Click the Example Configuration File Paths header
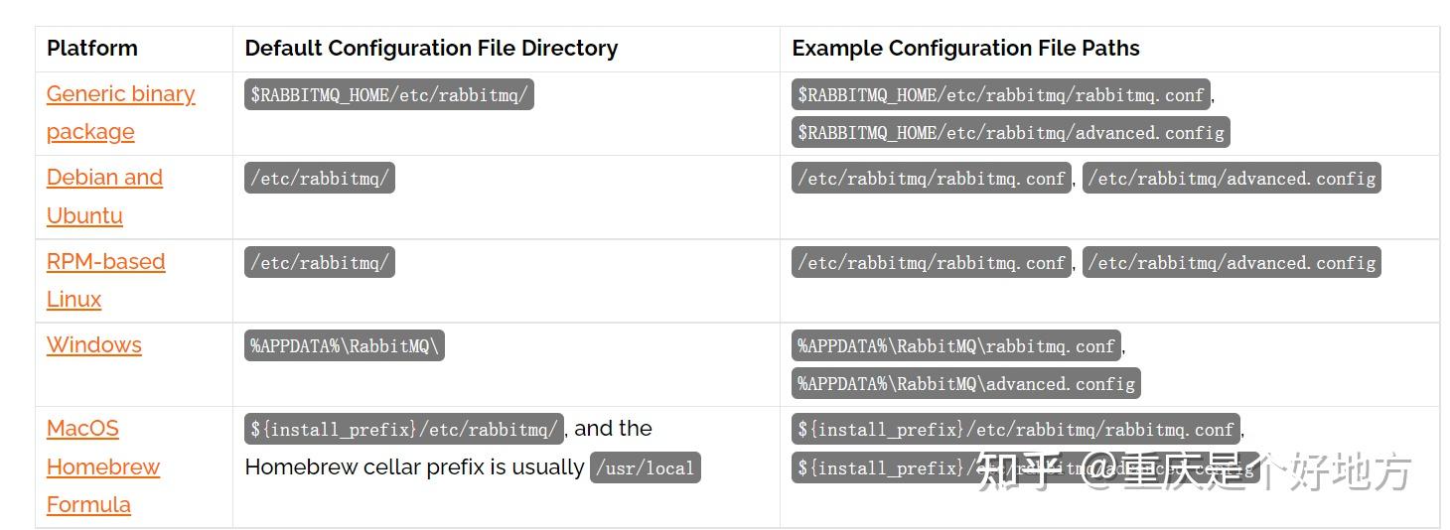This screenshot has width=1450, height=530. click(965, 48)
